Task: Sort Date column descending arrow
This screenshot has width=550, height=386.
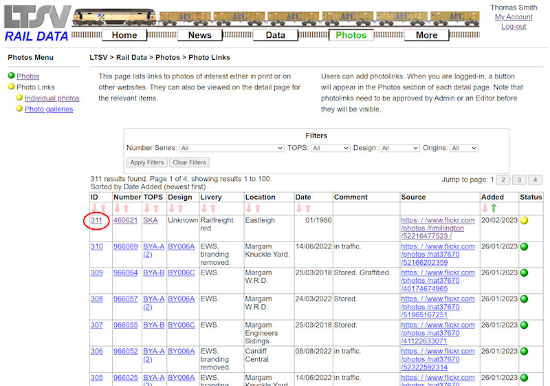Action: point(299,208)
